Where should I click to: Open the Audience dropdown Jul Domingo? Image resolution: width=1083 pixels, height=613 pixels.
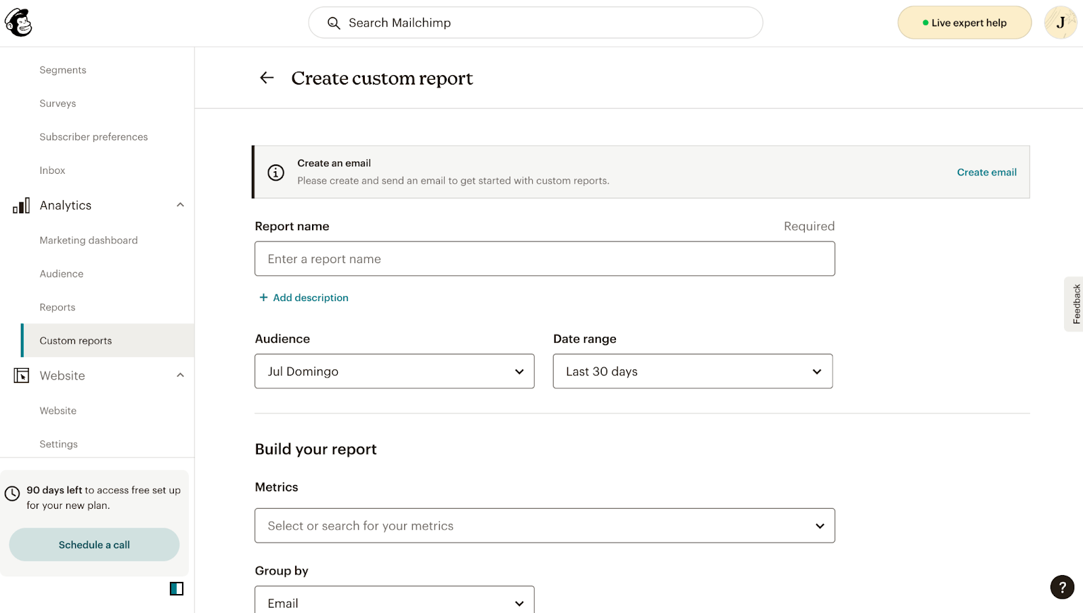coord(395,371)
